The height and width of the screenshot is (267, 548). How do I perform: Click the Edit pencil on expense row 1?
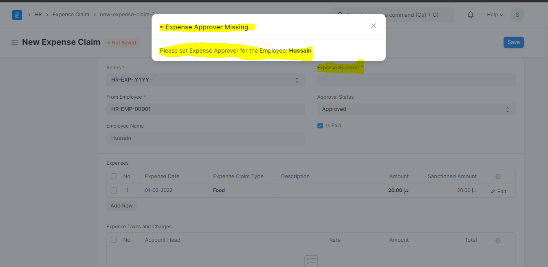coord(498,191)
